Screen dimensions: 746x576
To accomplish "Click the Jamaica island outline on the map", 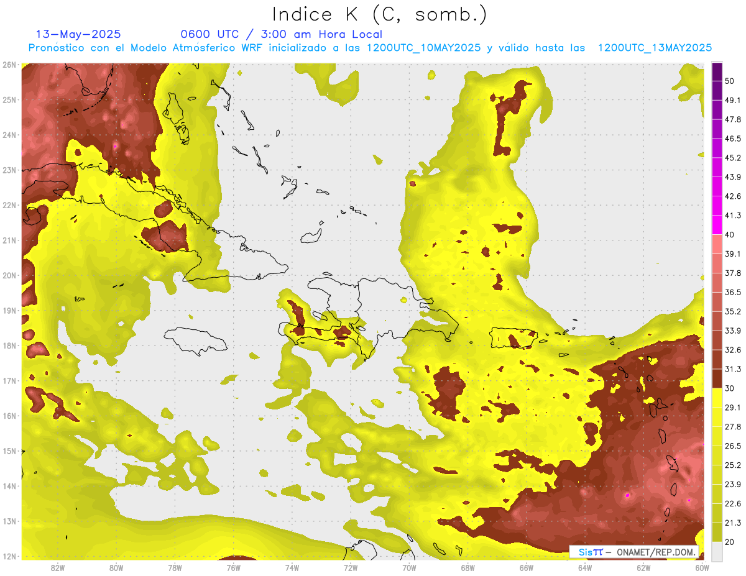I will pyautogui.click(x=195, y=341).
